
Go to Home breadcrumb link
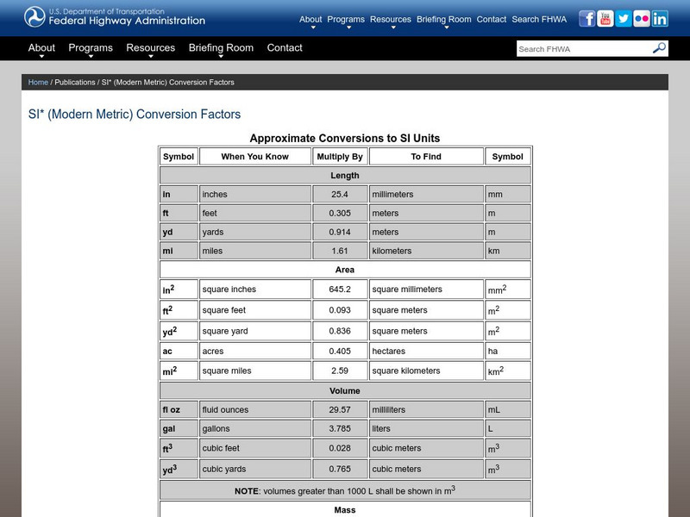pyautogui.click(x=38, y=82)
